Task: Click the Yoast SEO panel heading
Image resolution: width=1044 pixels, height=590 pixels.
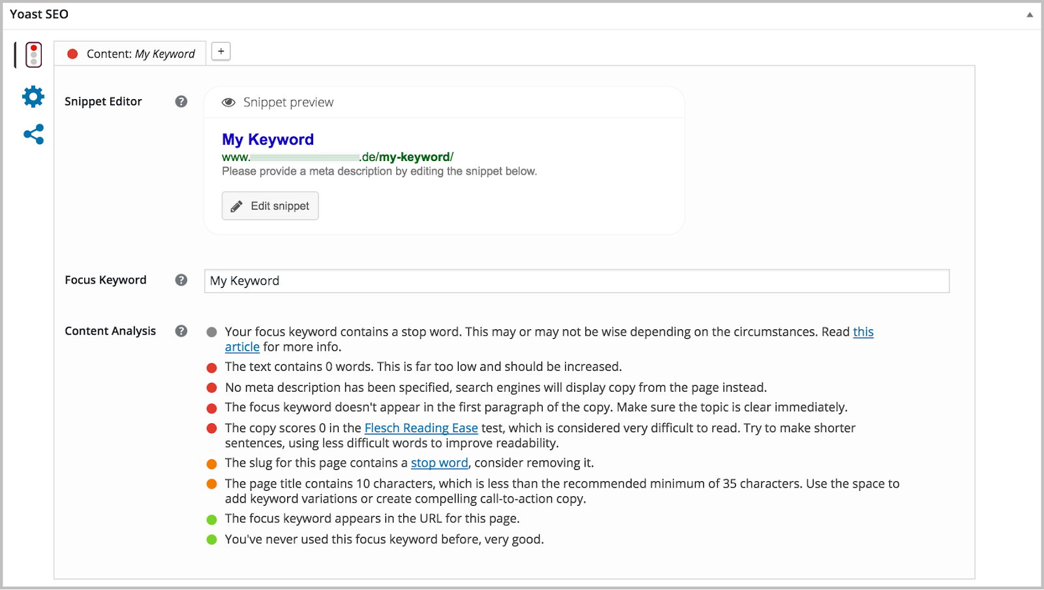Action: pos(39,14)
